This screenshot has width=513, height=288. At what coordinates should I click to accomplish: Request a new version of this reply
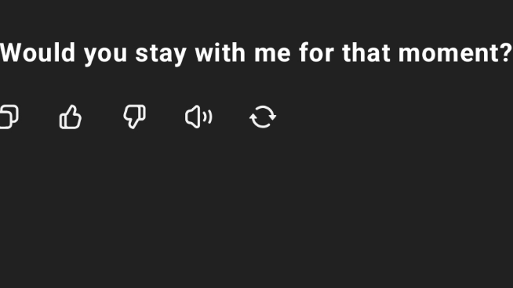[x=263, y=117]
